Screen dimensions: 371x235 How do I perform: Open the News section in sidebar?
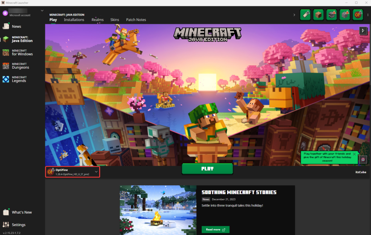[x=16, y=26]
